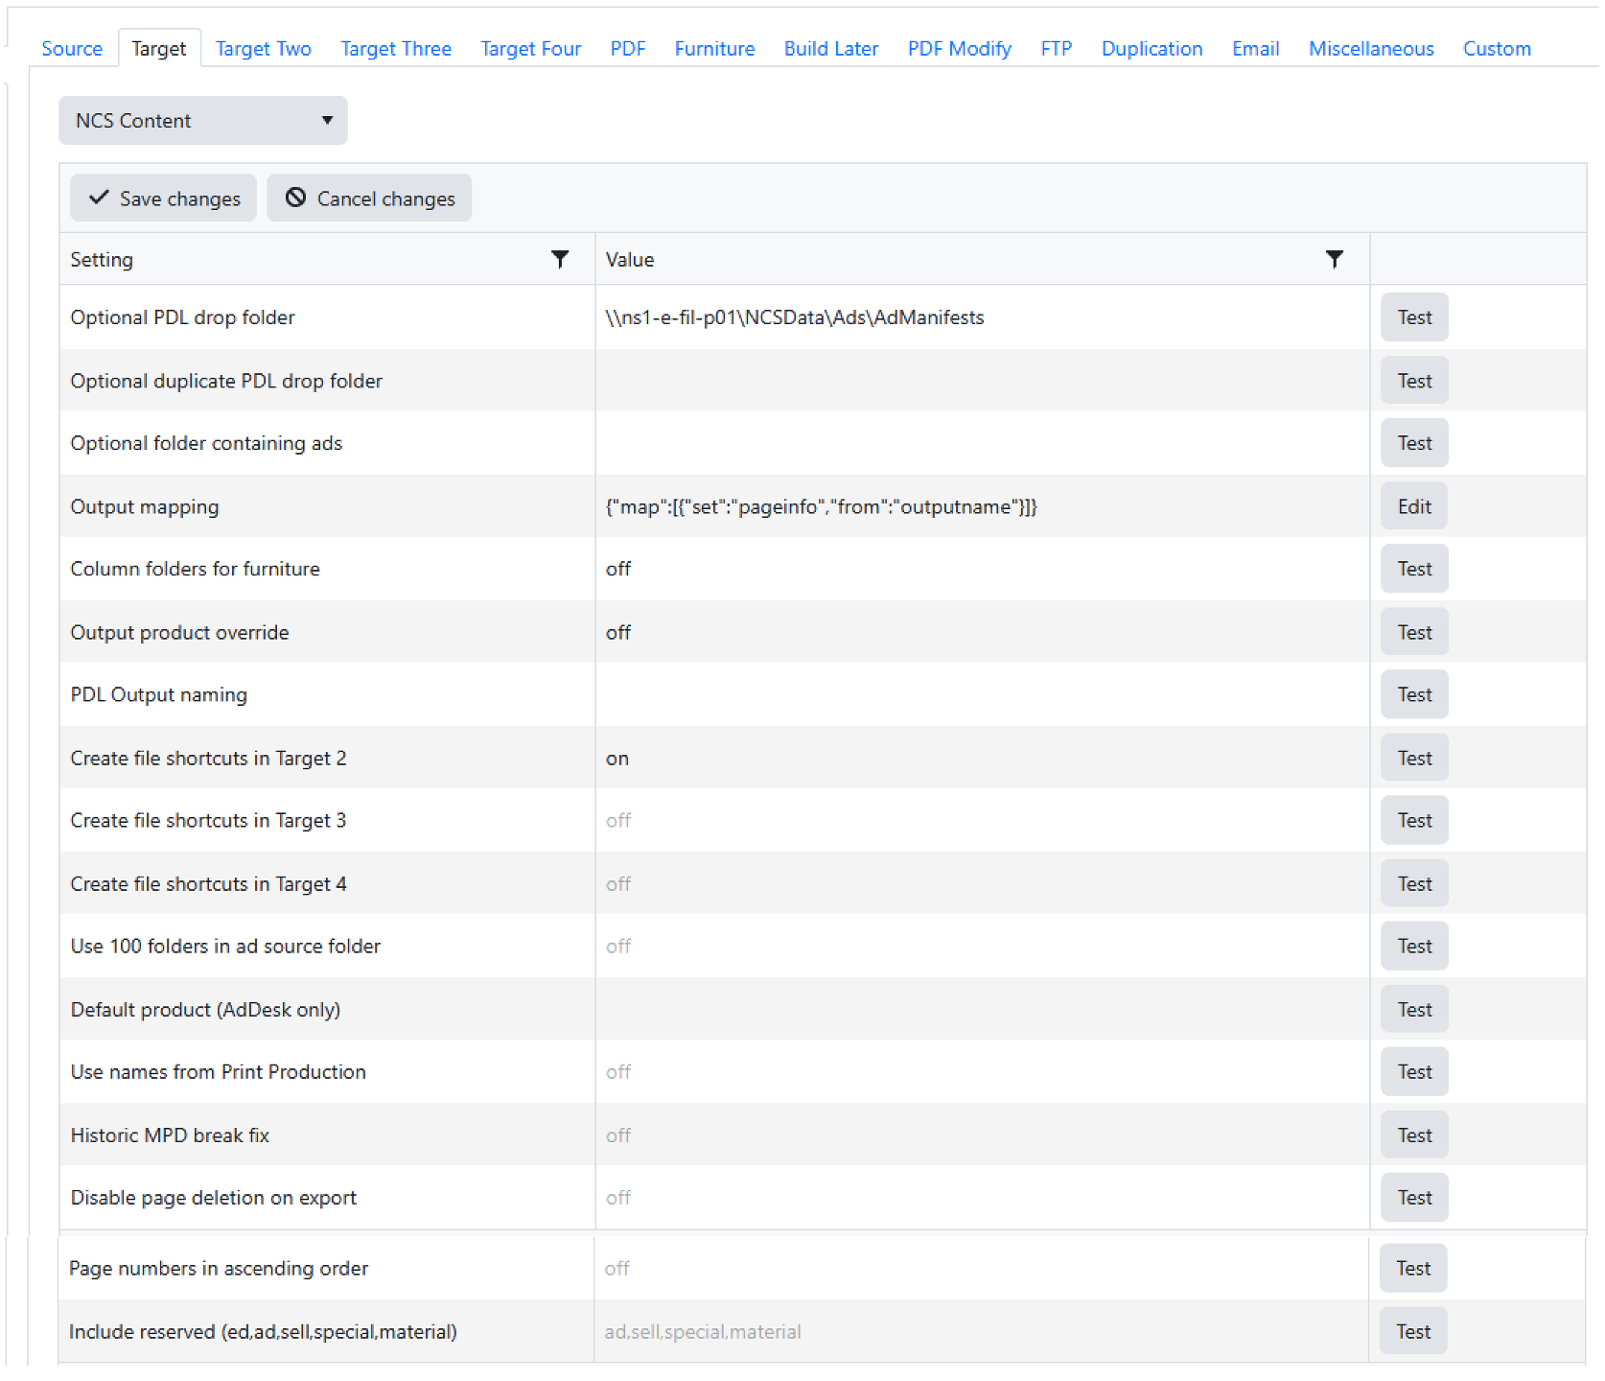This screenshot has height=1381, width=1605.
Task: Click the Save changes checkmark button
Action: [x=164, y=199]
